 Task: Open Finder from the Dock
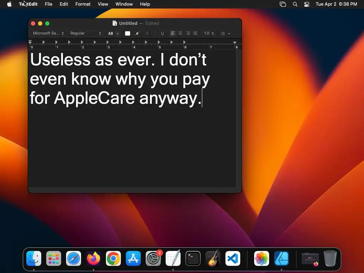[34, 258]
